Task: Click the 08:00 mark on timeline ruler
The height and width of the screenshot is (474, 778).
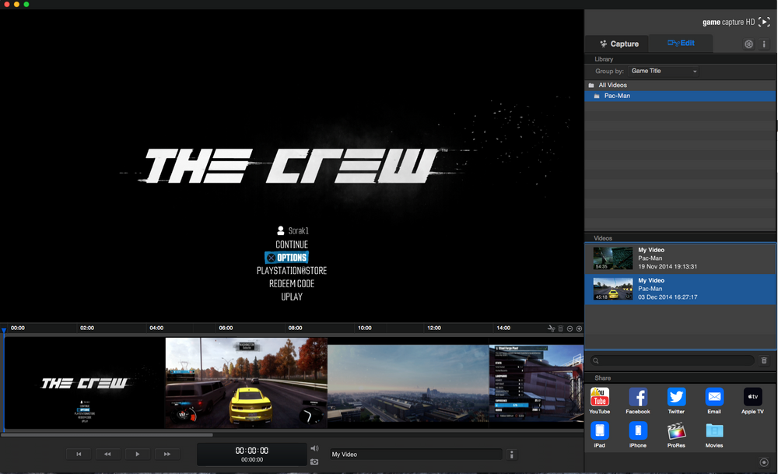Action: click(x=295, y=328)
